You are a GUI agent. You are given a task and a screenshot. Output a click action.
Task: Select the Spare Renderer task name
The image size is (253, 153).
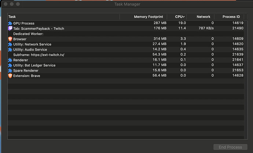(x=26, y=71)
